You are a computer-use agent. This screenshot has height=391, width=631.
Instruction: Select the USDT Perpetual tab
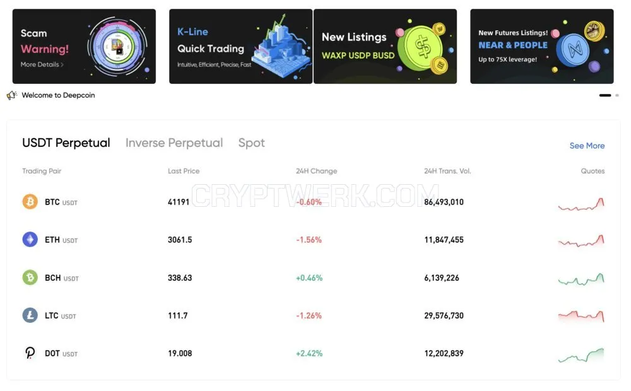pyautogui.click(x=66, y=143)
